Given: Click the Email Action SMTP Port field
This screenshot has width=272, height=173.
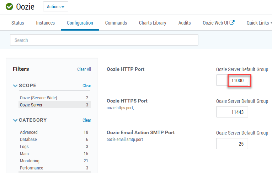Looking at the screenshot, I should point(232,143).
